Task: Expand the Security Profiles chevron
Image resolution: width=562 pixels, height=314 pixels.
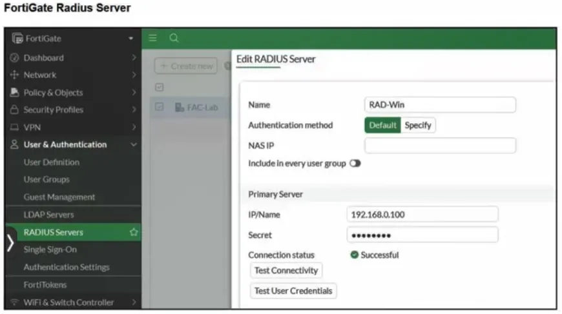Action: coord(134,110)
